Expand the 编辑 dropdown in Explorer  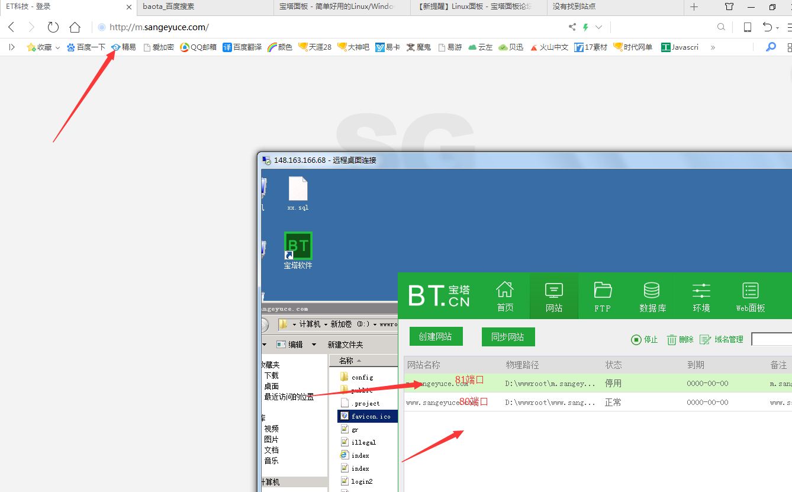click(x=314, y=345)
